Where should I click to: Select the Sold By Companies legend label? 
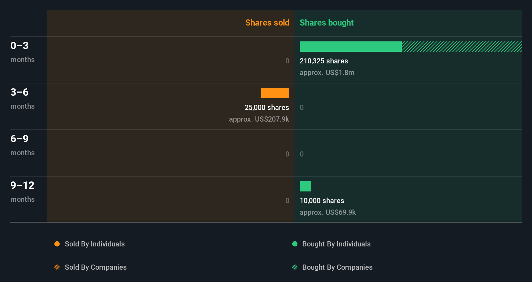(96, 267)
